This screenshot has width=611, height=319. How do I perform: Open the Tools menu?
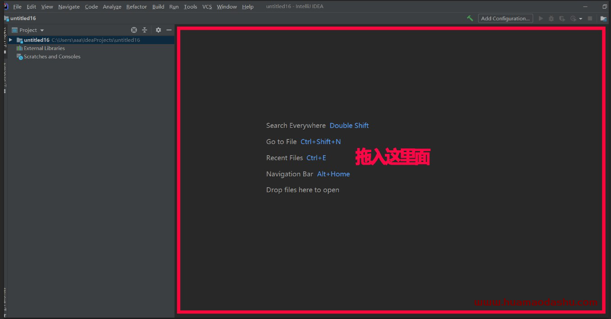pyautogui.click(x=191, y=7)
